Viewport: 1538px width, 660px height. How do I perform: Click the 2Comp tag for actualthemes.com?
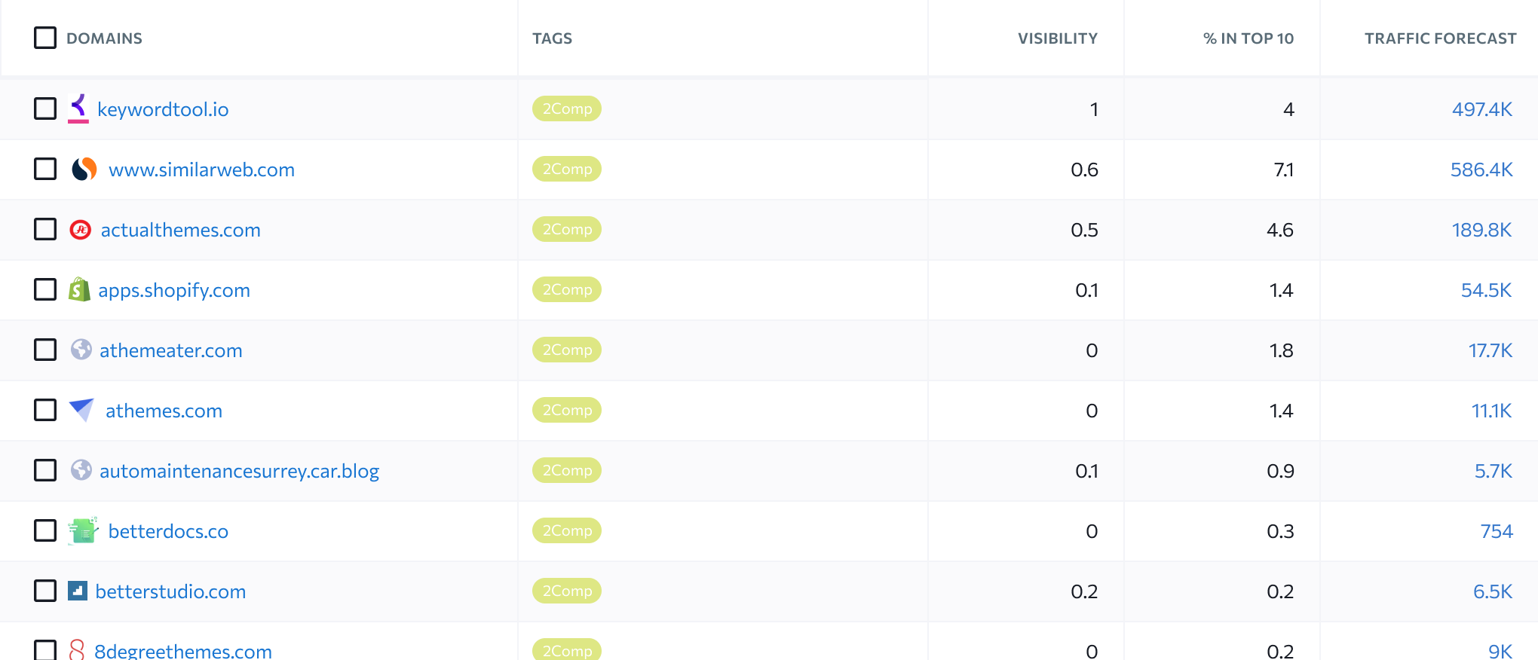[567, 229]
